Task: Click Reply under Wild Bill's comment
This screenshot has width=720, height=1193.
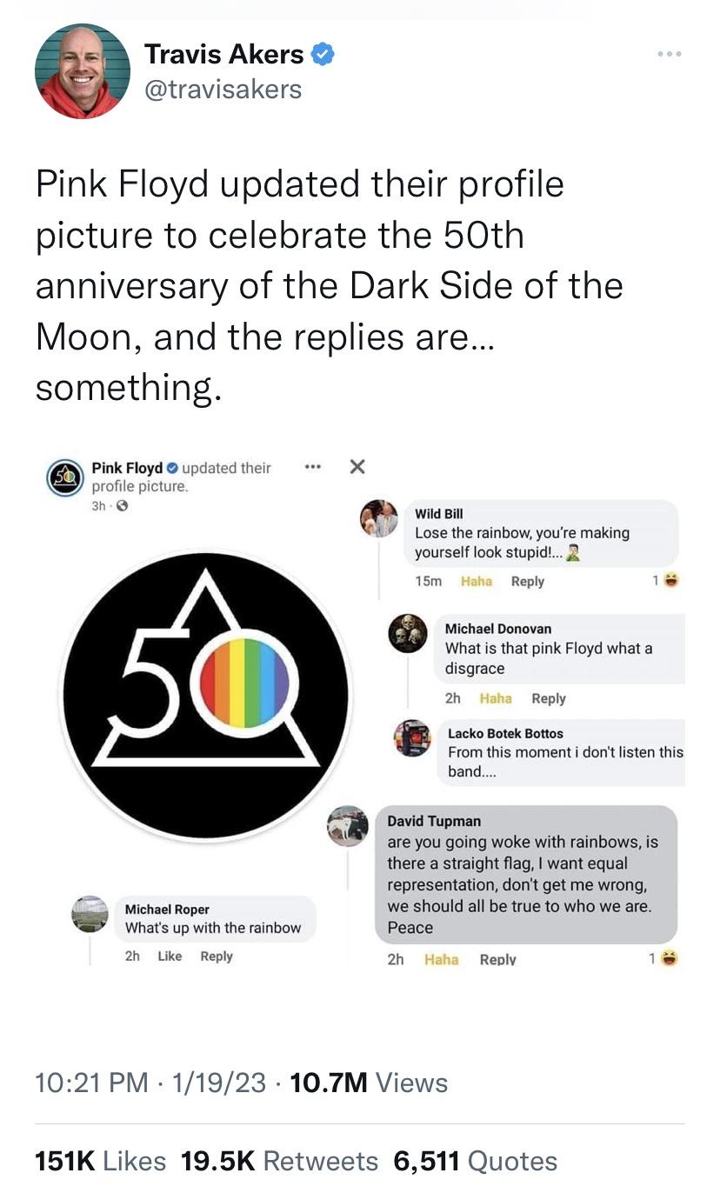Action: click(527, 582)
